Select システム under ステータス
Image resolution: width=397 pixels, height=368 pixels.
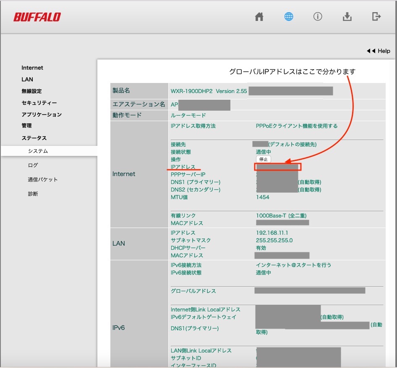[x=49, y=151]
